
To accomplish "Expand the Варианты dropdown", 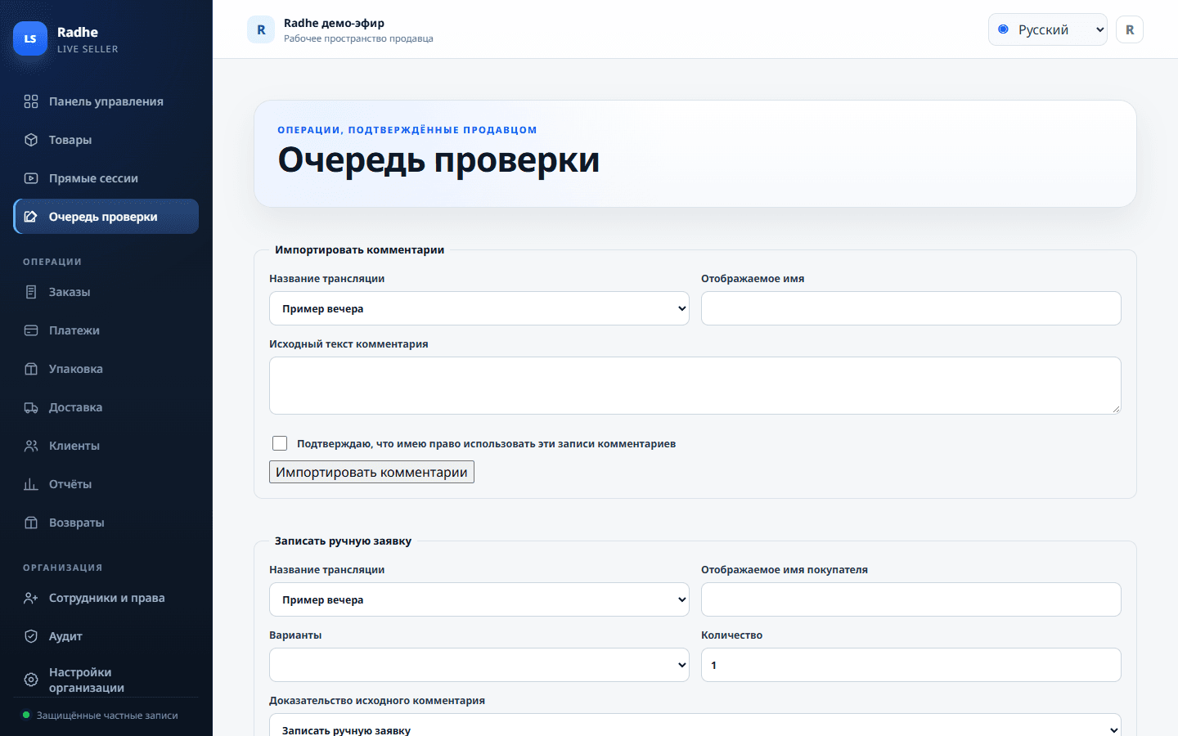I will (x=479, y=665).
